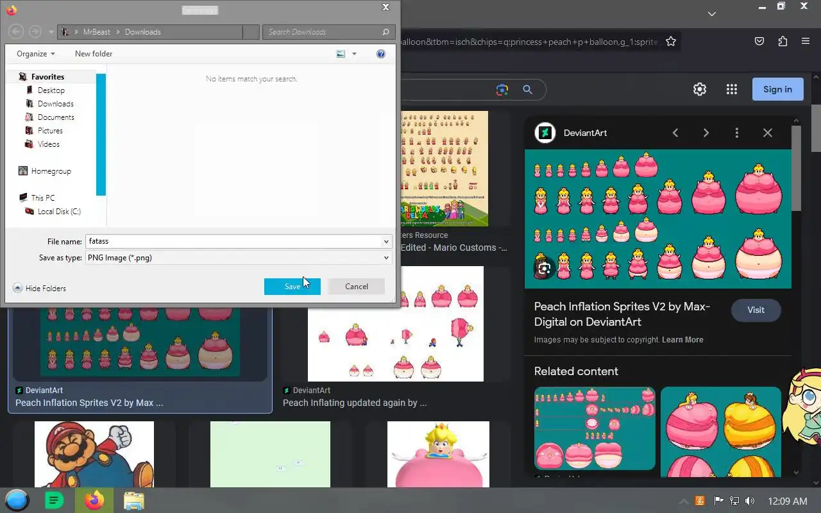
Task: Bookmark the page with the star icon
Action: point(671,42)
